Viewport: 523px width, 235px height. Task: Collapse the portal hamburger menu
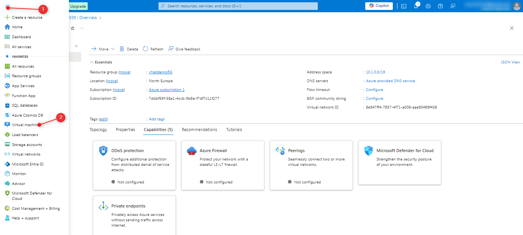(x=7, y=6)
